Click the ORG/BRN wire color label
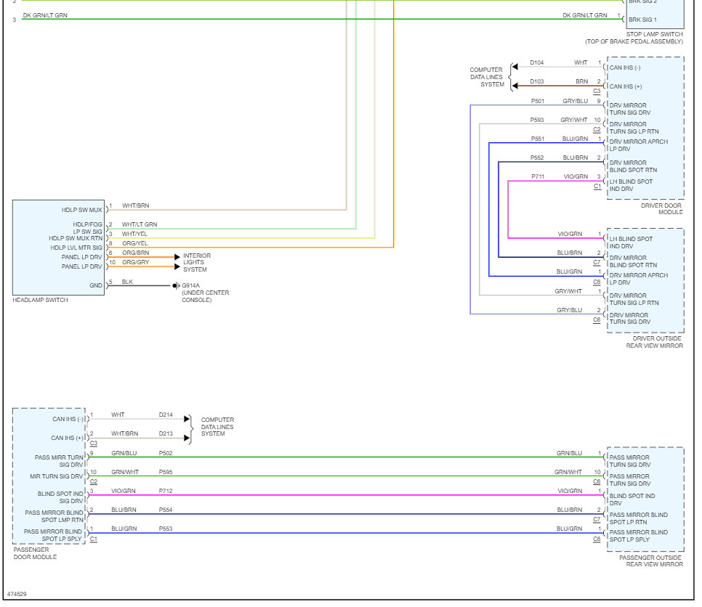This screenshot has height=607, width=702. [136, 253]
